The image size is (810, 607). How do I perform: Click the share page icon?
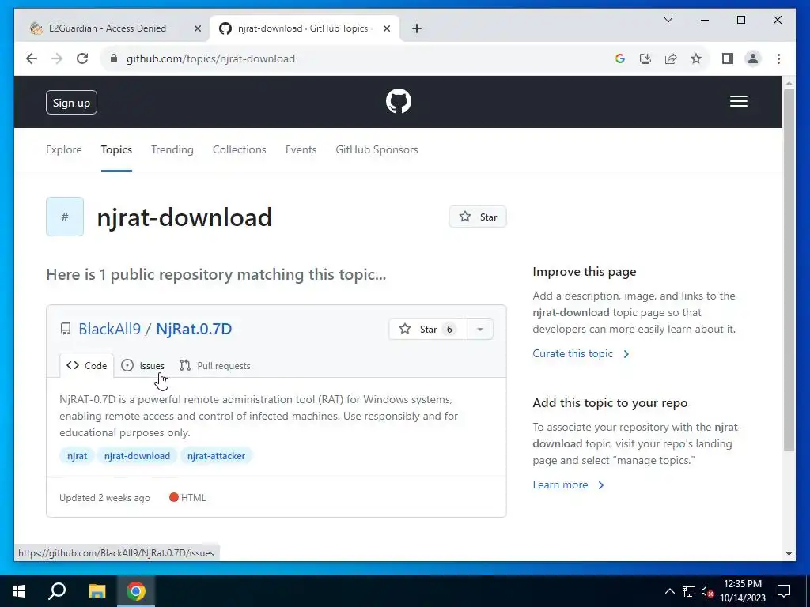[671, 58]
